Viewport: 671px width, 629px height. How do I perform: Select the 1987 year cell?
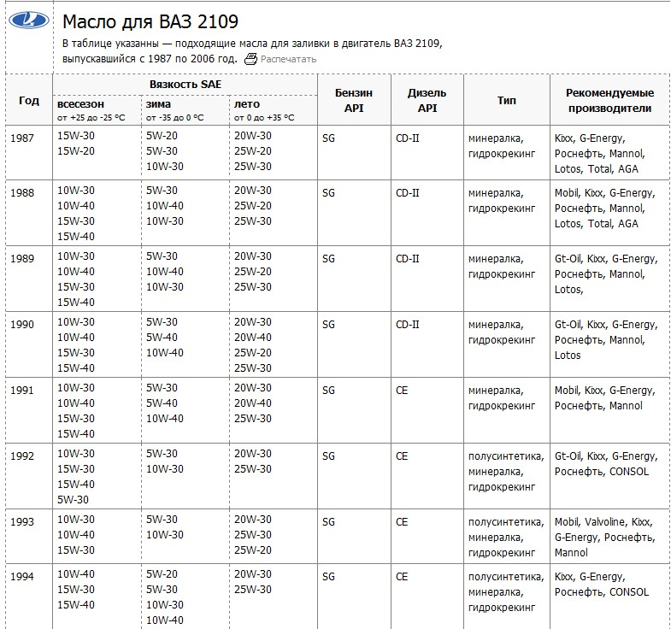[x=22, y=138]
